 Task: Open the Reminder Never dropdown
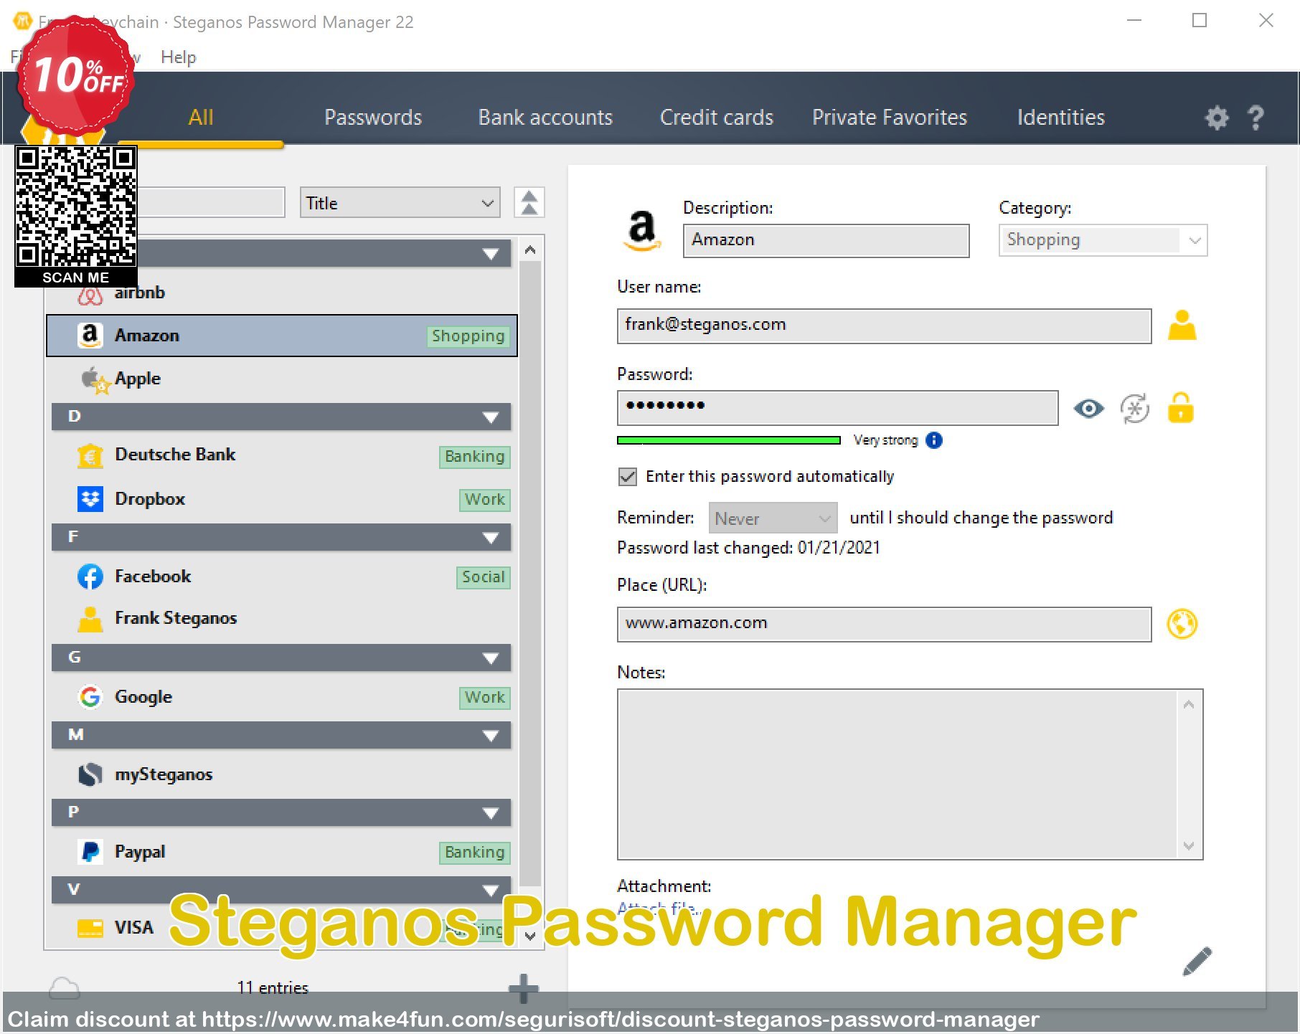[x=772, y=518]
